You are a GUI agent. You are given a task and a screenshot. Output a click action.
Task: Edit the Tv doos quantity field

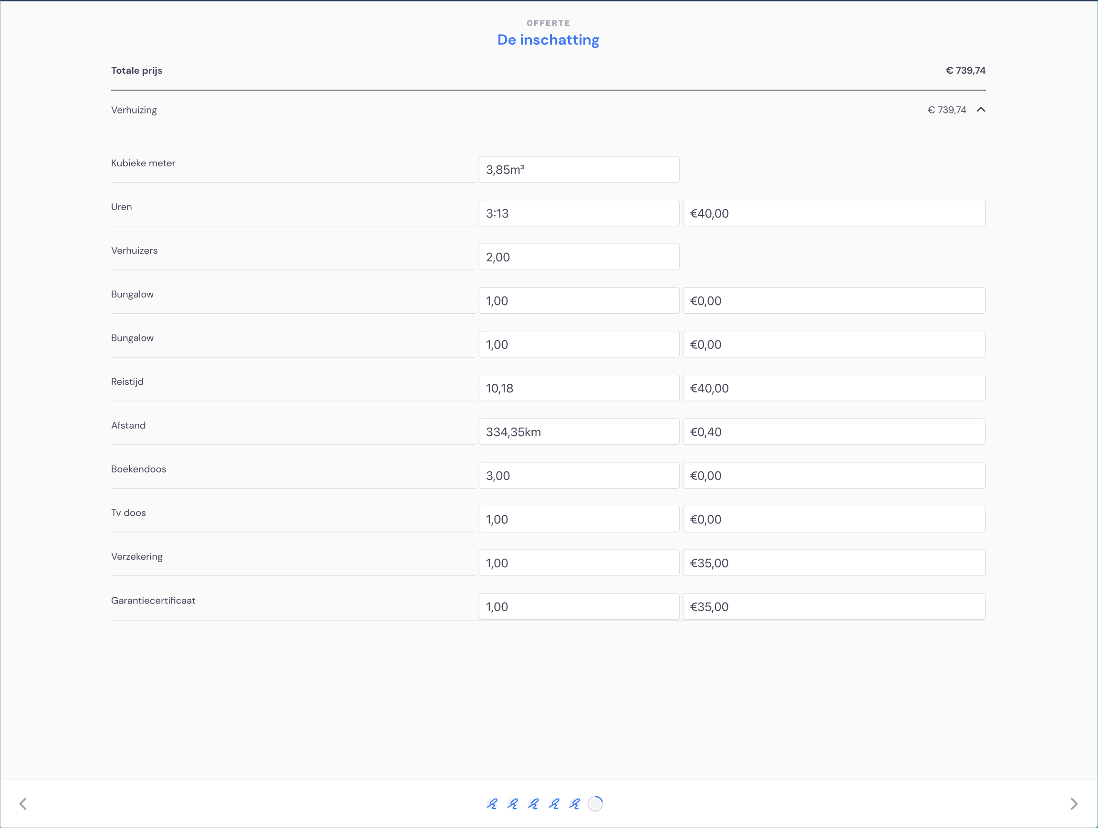tap(579, 519)
